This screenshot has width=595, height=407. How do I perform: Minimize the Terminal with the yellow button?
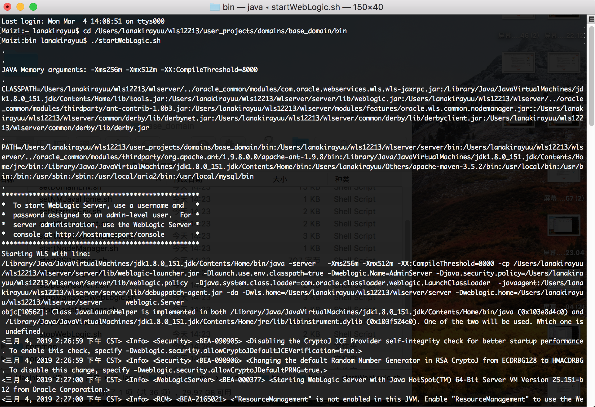point(20,7)
